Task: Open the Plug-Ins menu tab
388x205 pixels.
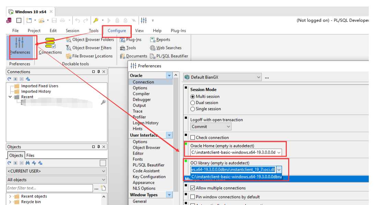Action: (178, 31)
